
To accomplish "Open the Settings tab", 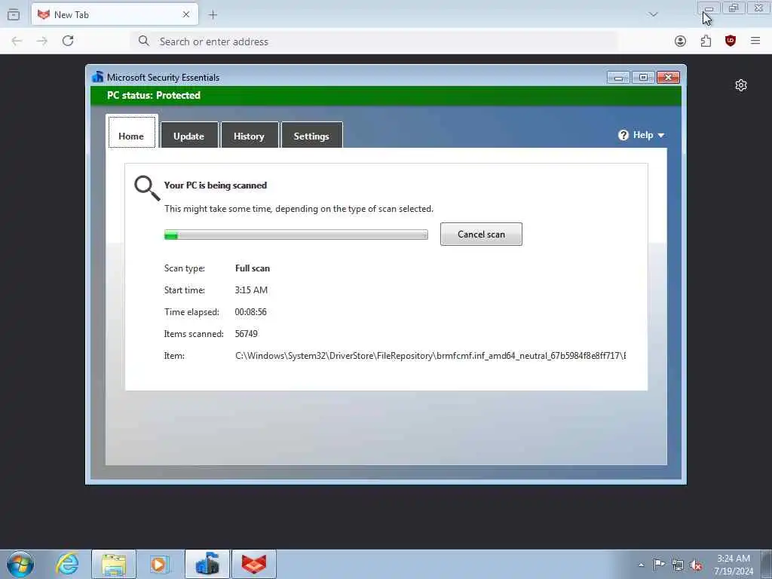I will [311, 136].
